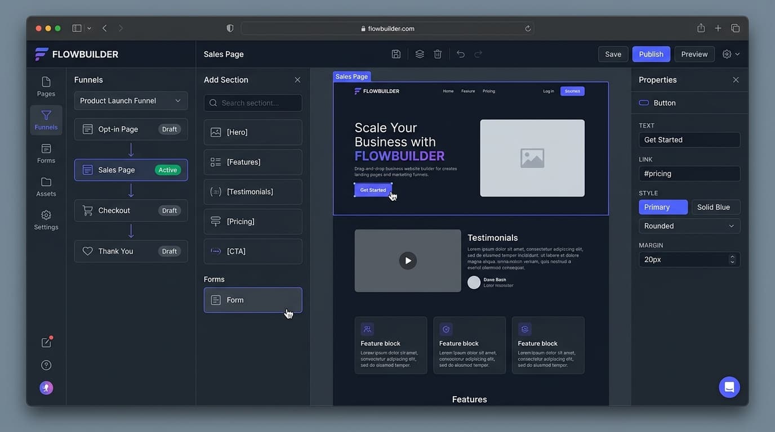Open Settings from the sidebar

point(46,219)
